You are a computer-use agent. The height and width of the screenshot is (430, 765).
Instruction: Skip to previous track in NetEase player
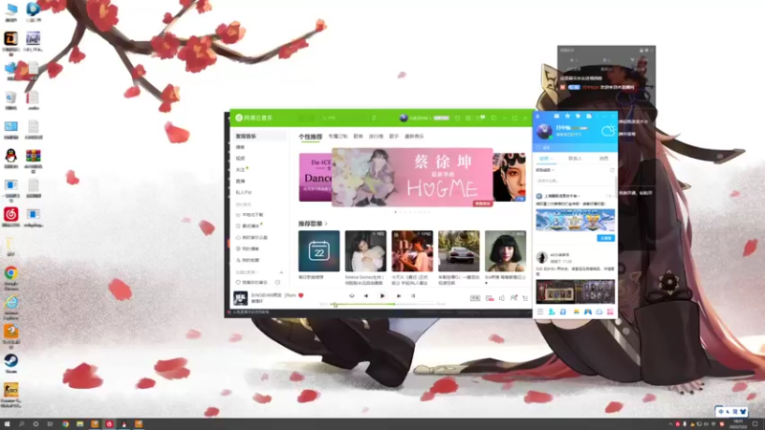click(x=366, y=296)
